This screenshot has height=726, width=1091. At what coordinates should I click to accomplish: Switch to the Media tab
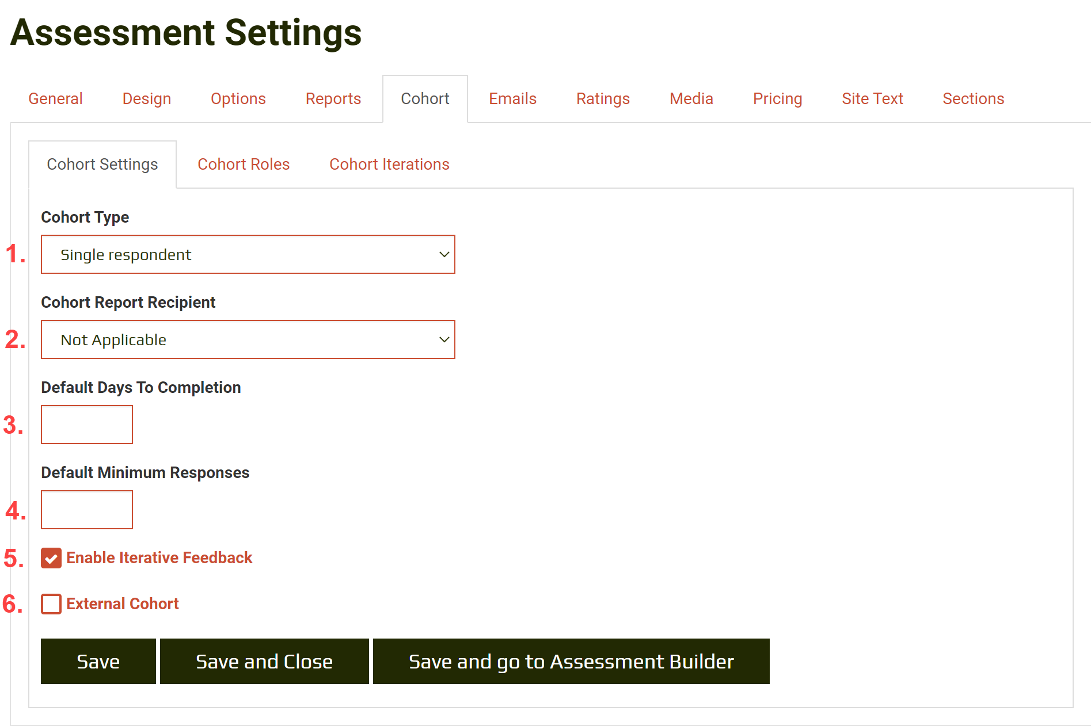(x=691, y=98)
